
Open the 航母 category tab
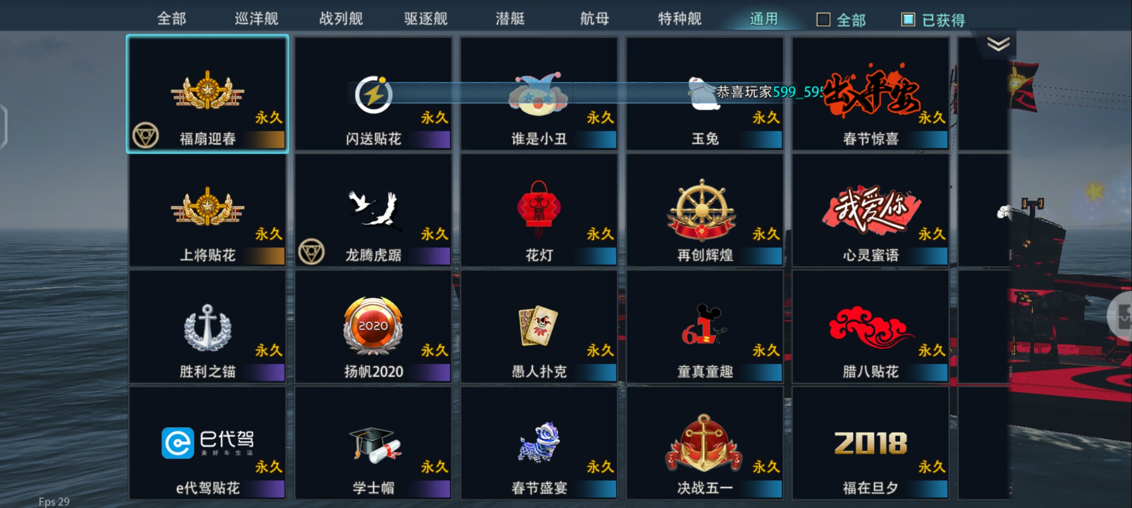point(595,19)
